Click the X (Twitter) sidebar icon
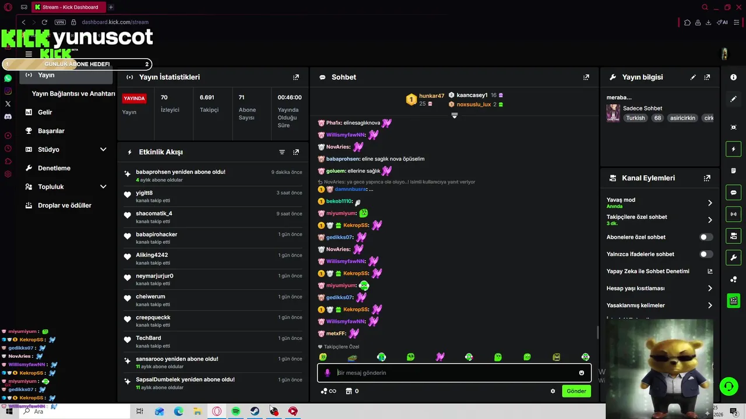 pyautogui.click(x=8, y=104)
